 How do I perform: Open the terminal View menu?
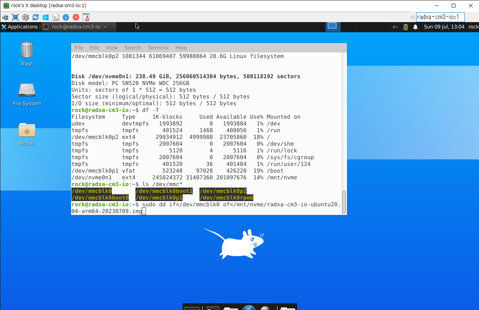coord(112,48)
